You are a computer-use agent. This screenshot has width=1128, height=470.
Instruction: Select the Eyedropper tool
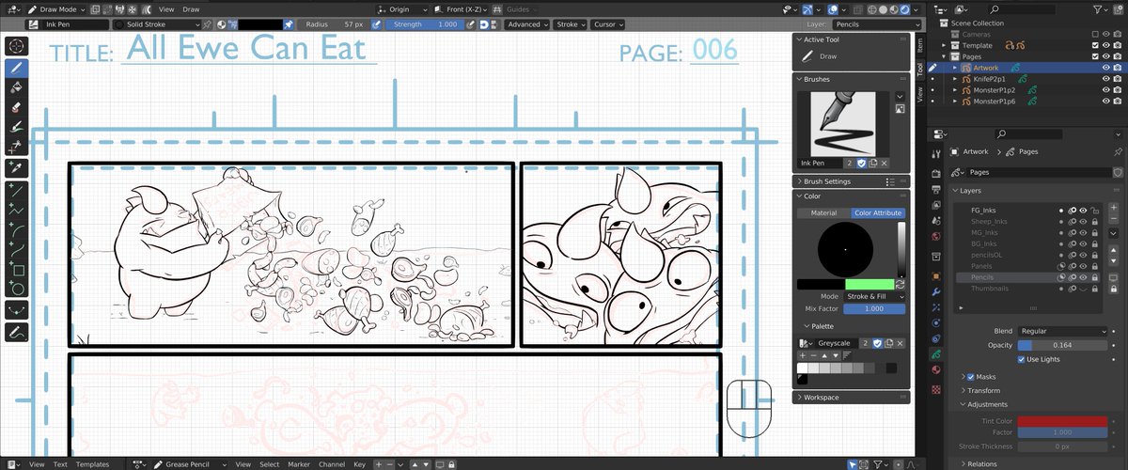coord(17,169)
